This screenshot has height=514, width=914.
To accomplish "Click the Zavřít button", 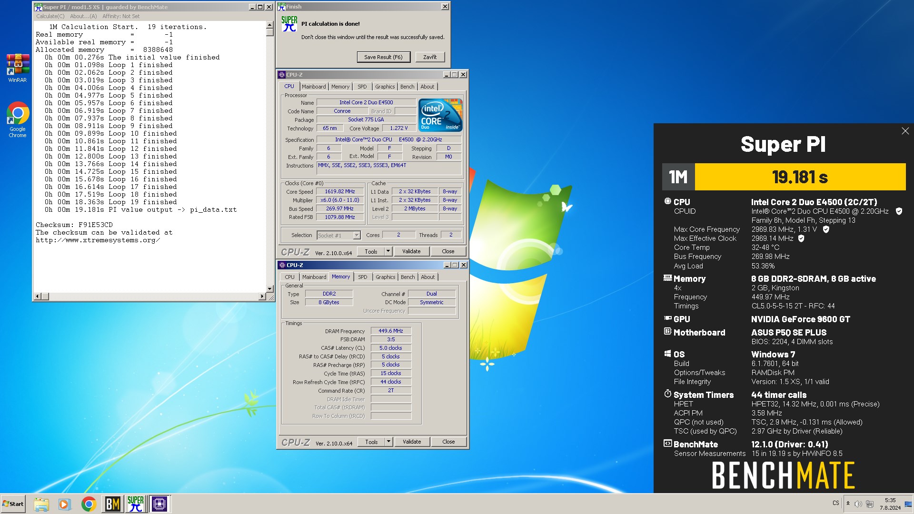I will 430,57.
